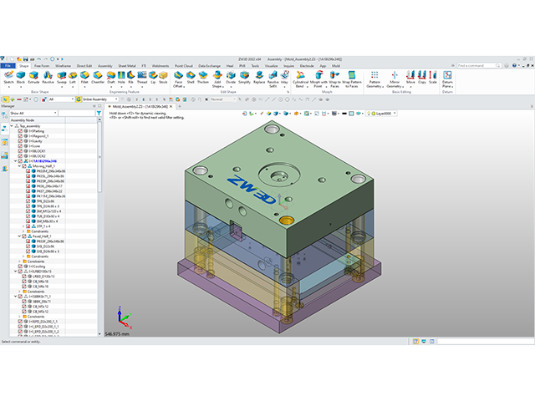Viewport: 535px width, 401px height.
Task: Select the Chamfer tool
Action: [98, 78]
